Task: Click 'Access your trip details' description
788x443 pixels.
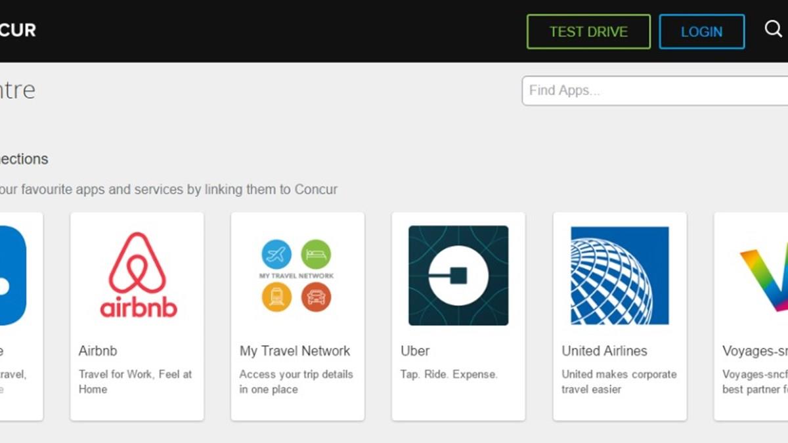Action: (296, 381)
